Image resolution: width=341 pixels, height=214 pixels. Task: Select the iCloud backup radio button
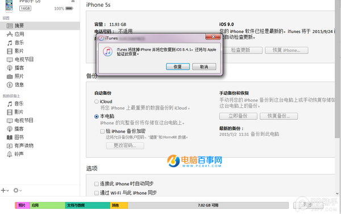[97, 102]
